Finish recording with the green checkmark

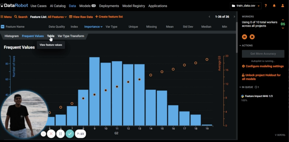(x=70, y=134)
